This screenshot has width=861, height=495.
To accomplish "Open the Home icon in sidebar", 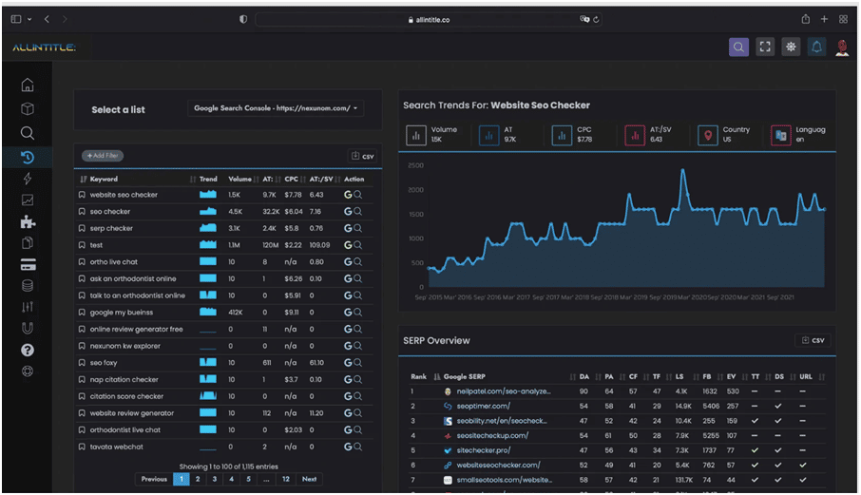I will 28,86.
